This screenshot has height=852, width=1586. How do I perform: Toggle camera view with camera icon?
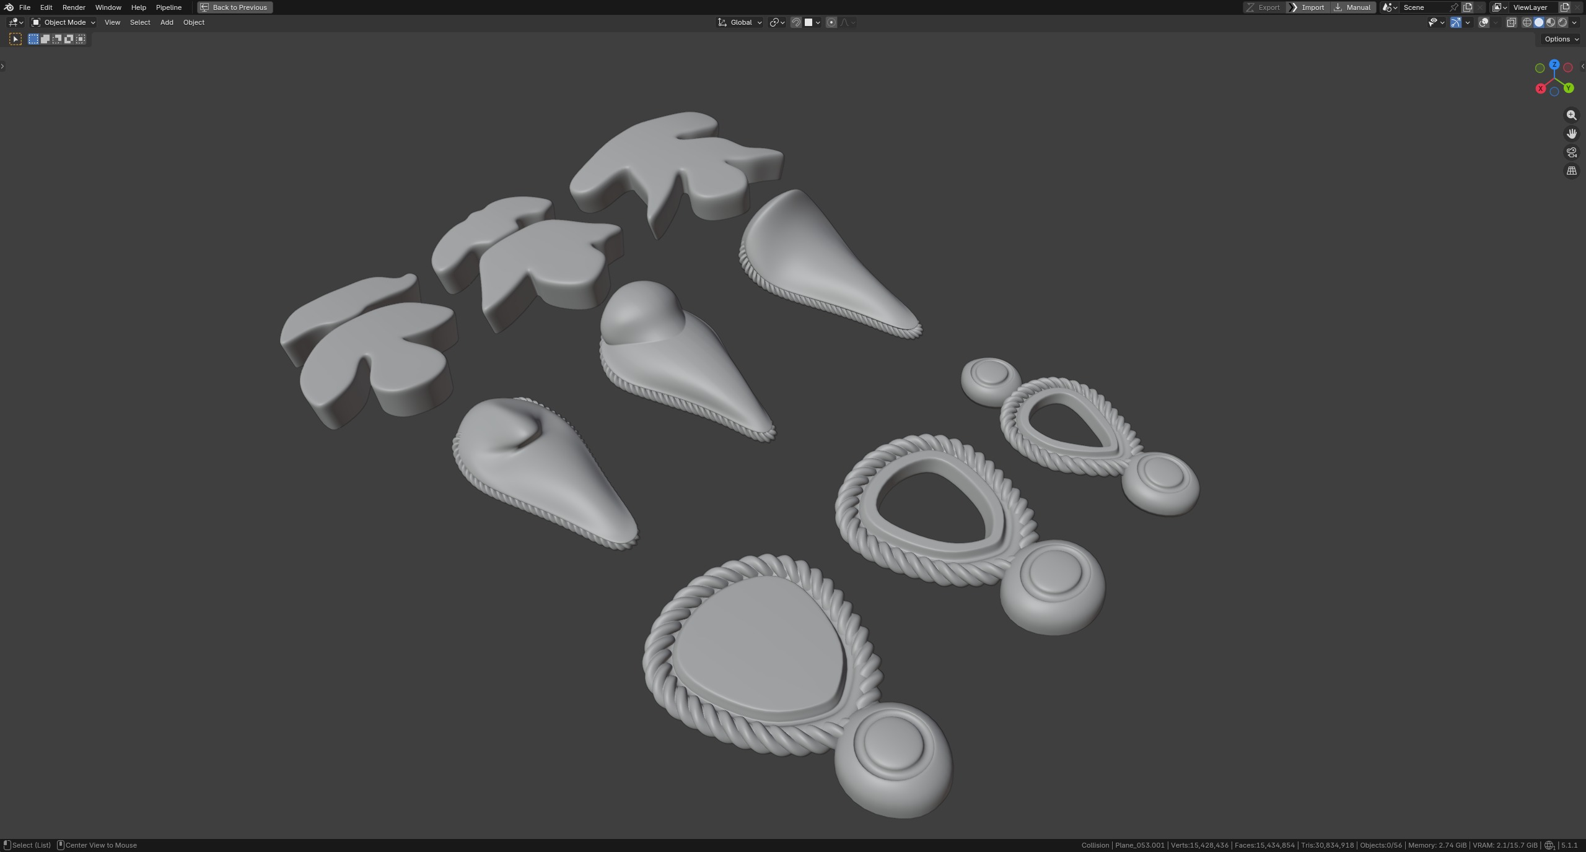point(1572,152)
